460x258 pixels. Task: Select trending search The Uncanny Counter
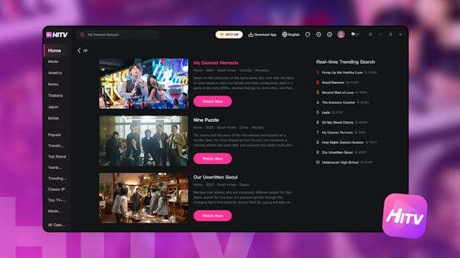point(339,102)
